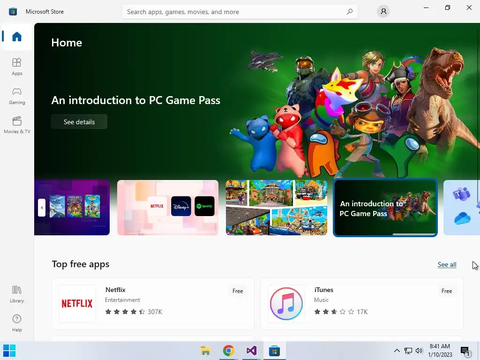The height and width of the screenshot is (360, 480).
Task: Click the See details button
Action: (79, 122)
